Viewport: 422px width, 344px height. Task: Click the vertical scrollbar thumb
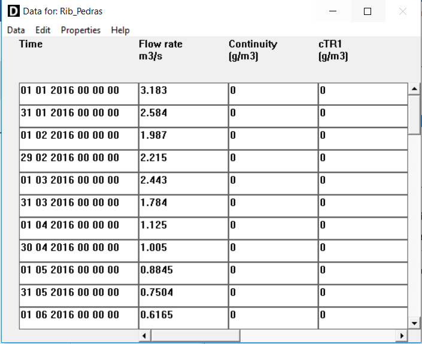(x=414, y=114)
